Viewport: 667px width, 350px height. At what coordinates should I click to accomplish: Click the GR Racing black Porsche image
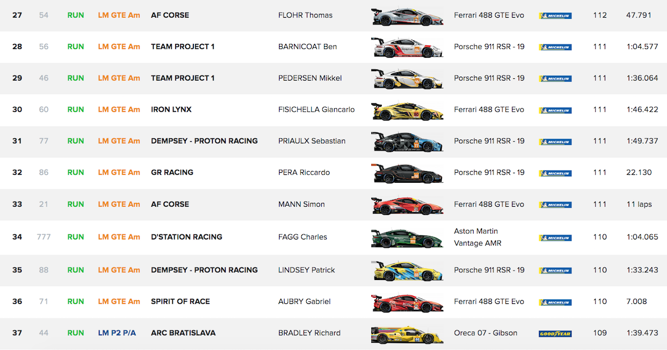(407, 173)
